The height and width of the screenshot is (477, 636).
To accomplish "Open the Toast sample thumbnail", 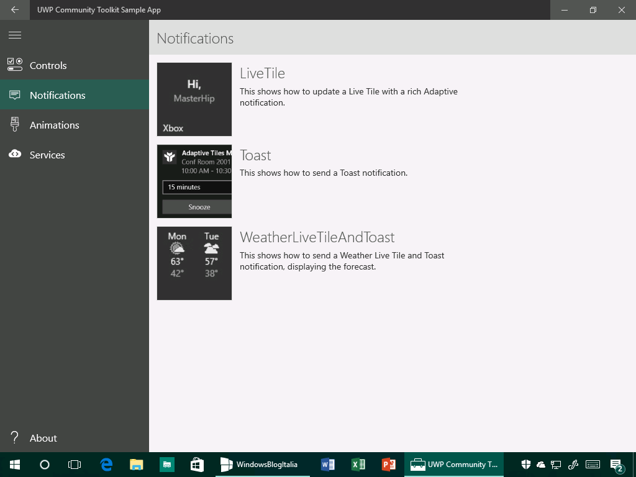I will click(194, 181).
